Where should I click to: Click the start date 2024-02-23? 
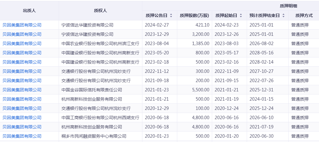point(227,25)
